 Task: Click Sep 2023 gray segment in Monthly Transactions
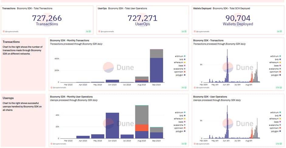157,54
